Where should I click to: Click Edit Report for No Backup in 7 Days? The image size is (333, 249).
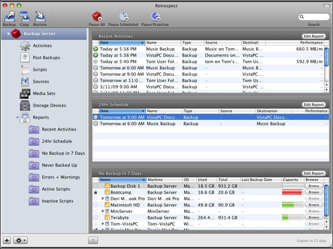click(313, 173)
